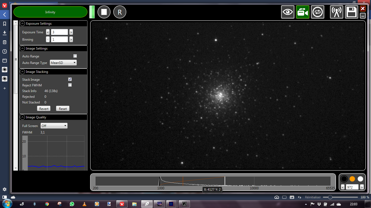371x208 pixels.
Task: Click the 972 histogram value field
Action: click(x=352, y=187)
